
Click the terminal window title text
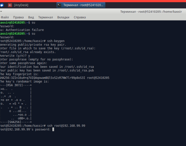151,12
